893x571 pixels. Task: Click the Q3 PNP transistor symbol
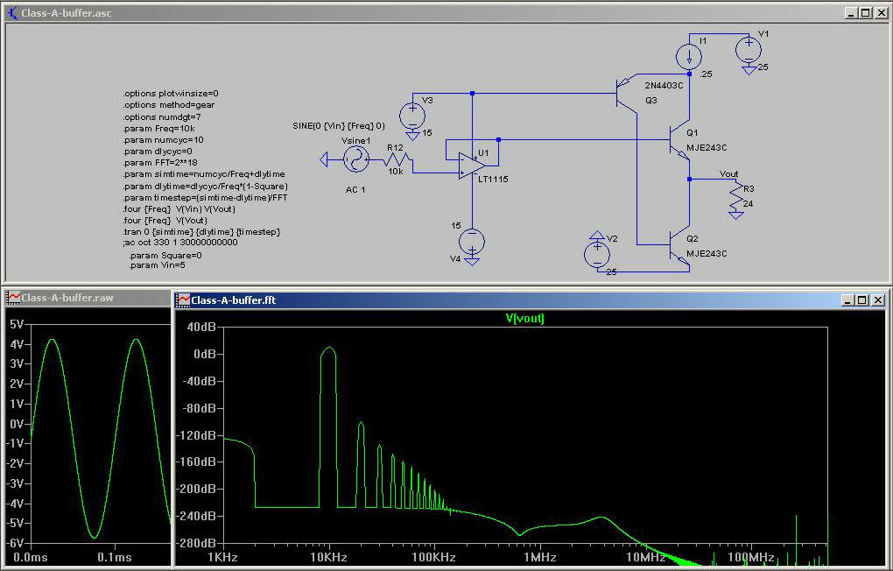[x=627, y=94]
